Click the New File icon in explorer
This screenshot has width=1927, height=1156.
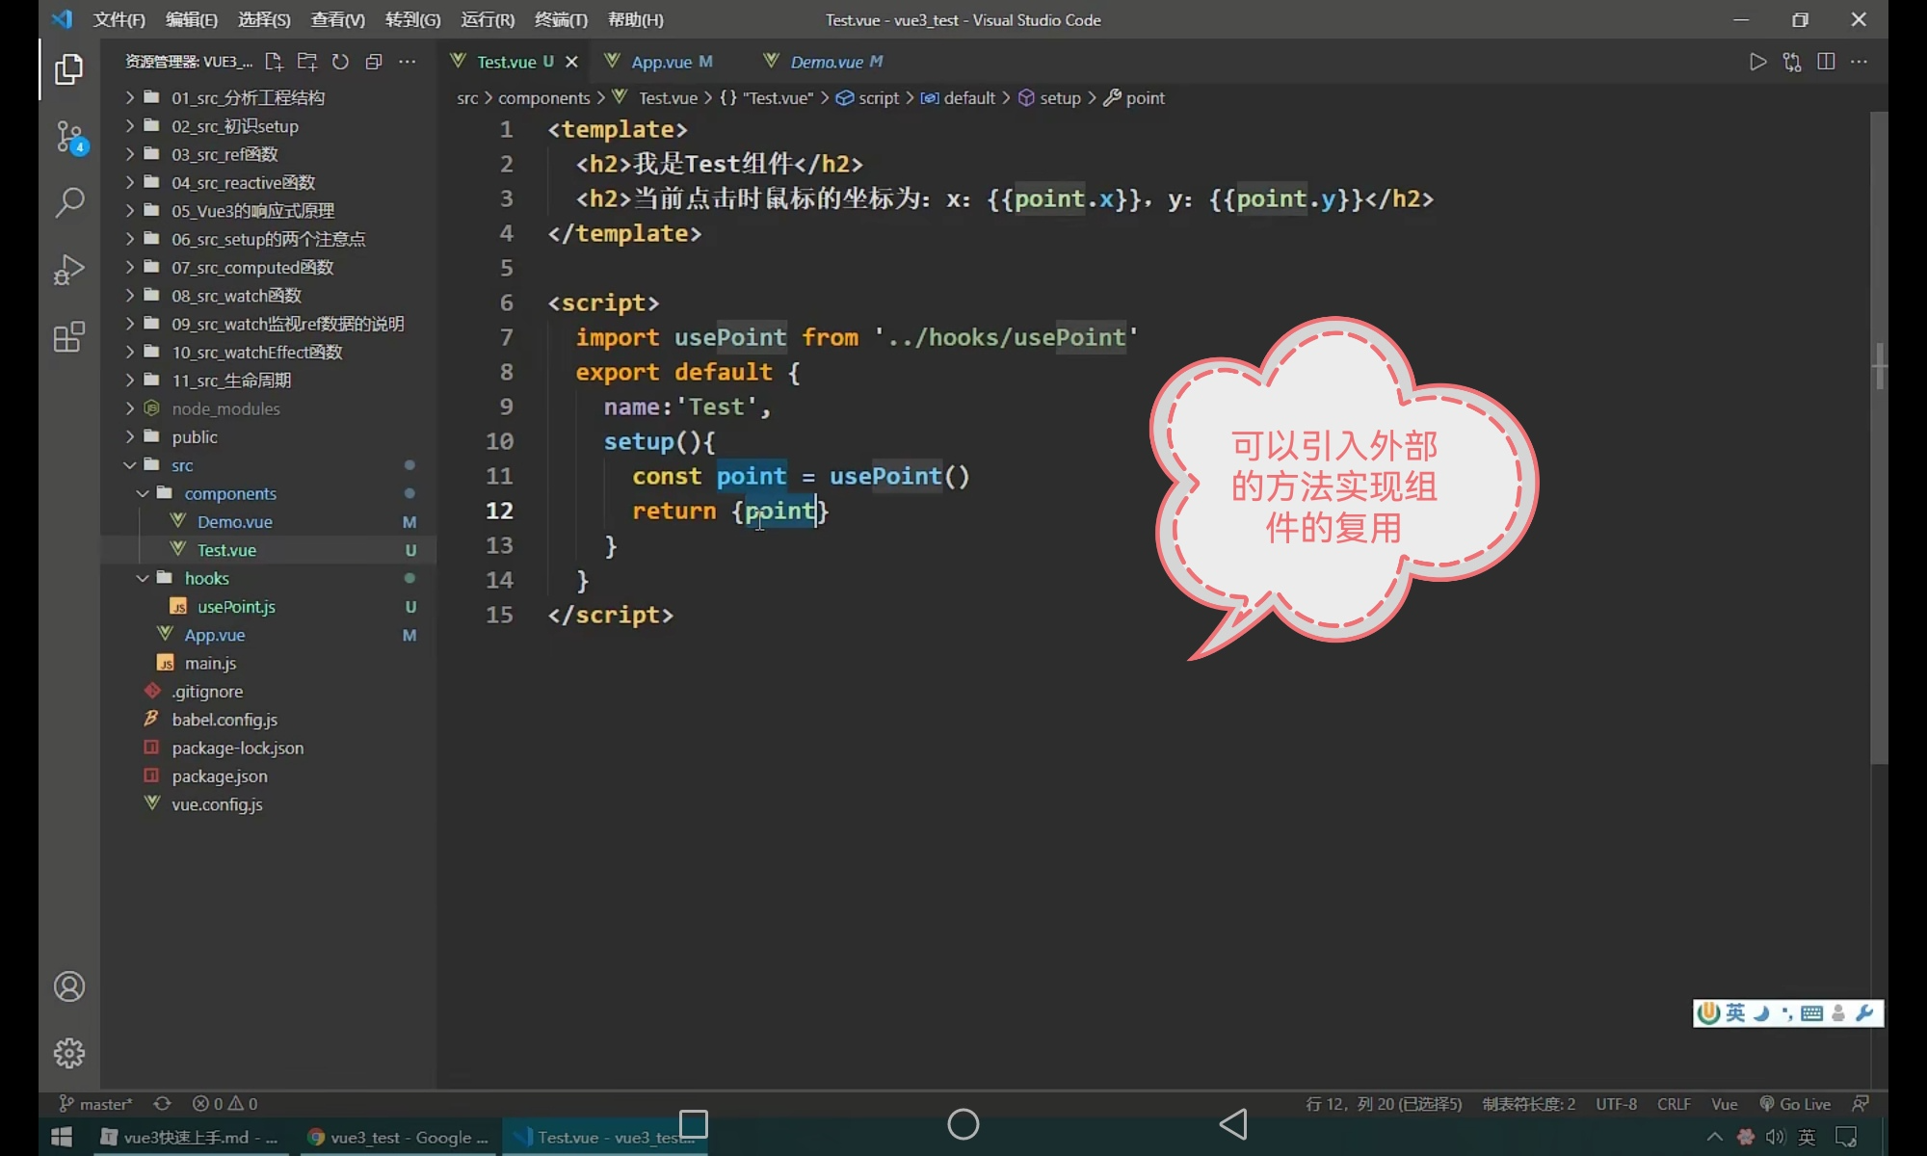pos(274,62)
